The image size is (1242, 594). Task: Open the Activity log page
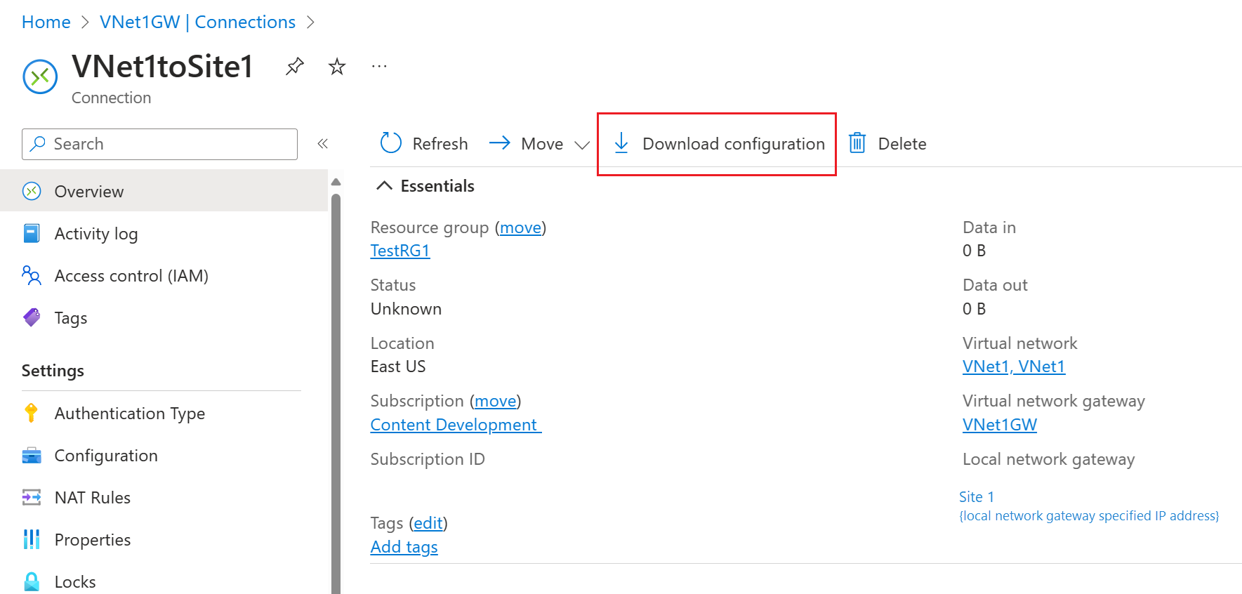click(164, 233)
